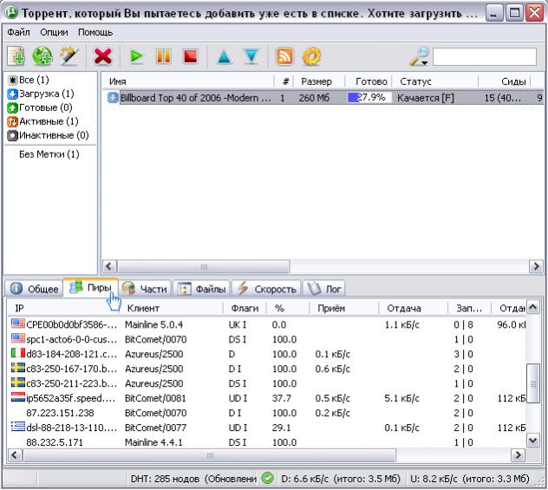Open the Опции menu

55,32
